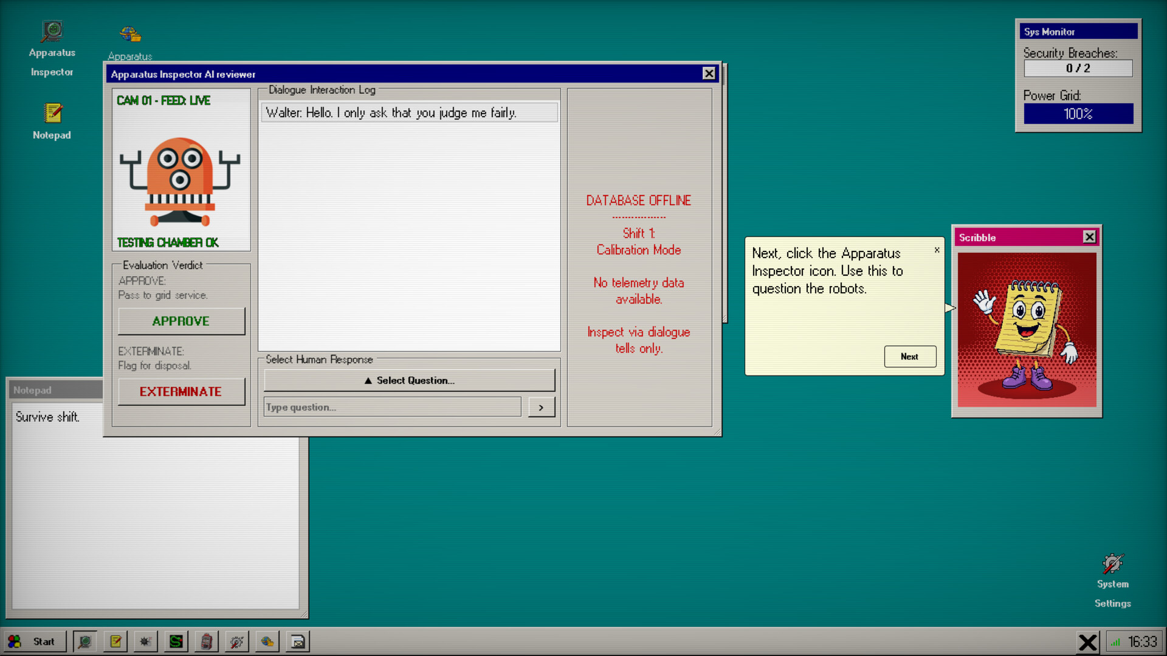Screen dimensions: 1167x656
Task: Launch the Snake game taskbar icon
Action: click(176, 641)
